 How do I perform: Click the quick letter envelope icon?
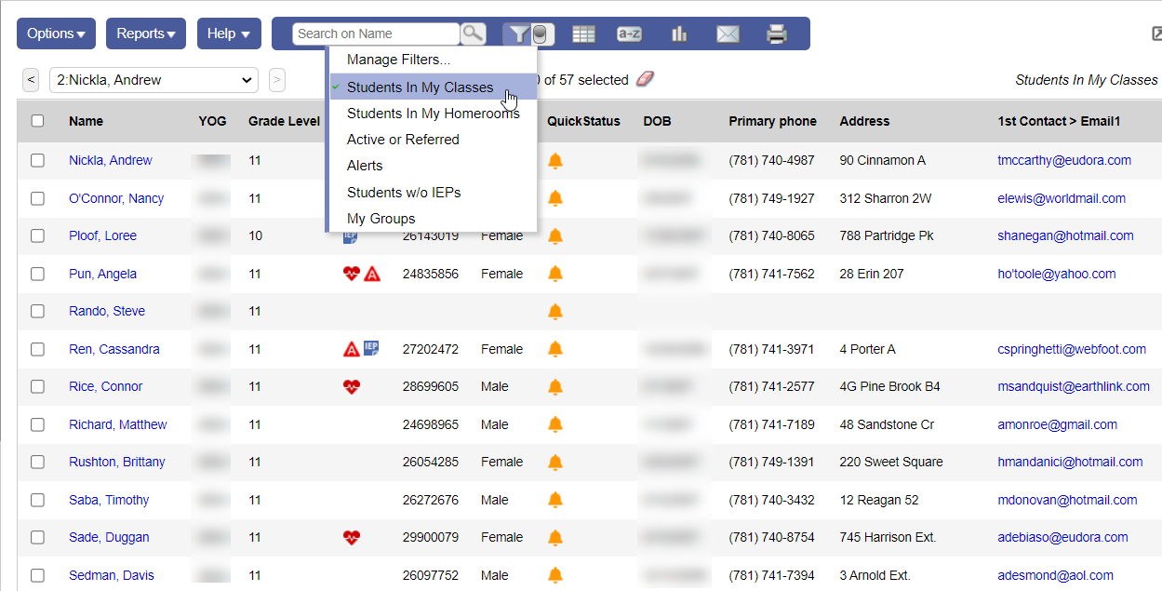[x=728, y=33]
